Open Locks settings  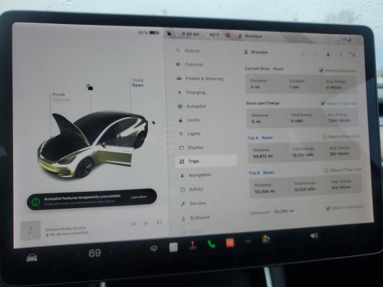189,120
